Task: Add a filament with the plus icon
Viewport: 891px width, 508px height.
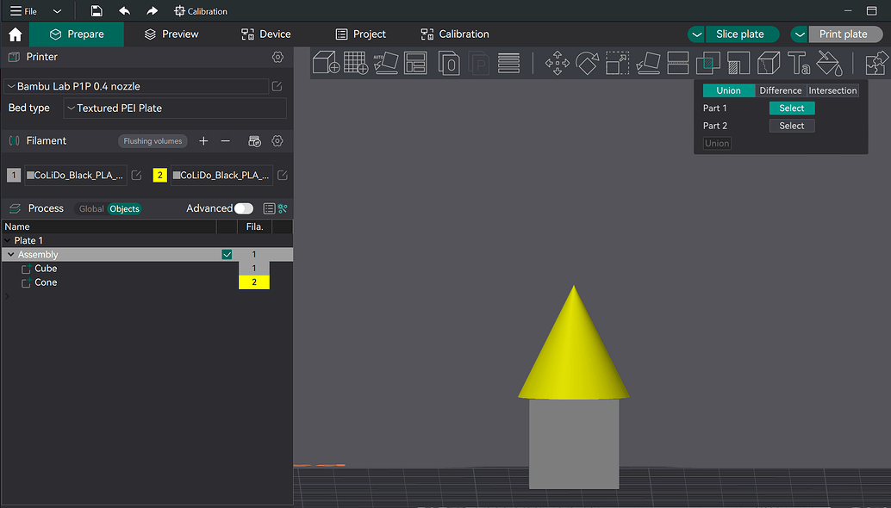Action: (x=203, y=140)
